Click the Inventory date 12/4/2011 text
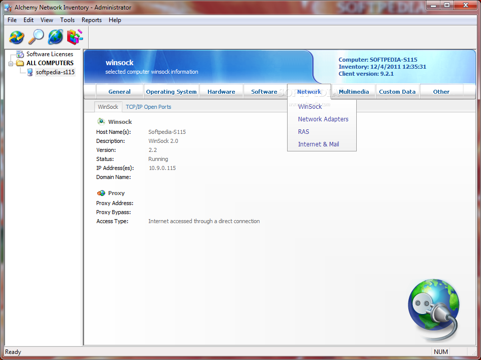The image size is (481, 360). click(x=382, y=67)
